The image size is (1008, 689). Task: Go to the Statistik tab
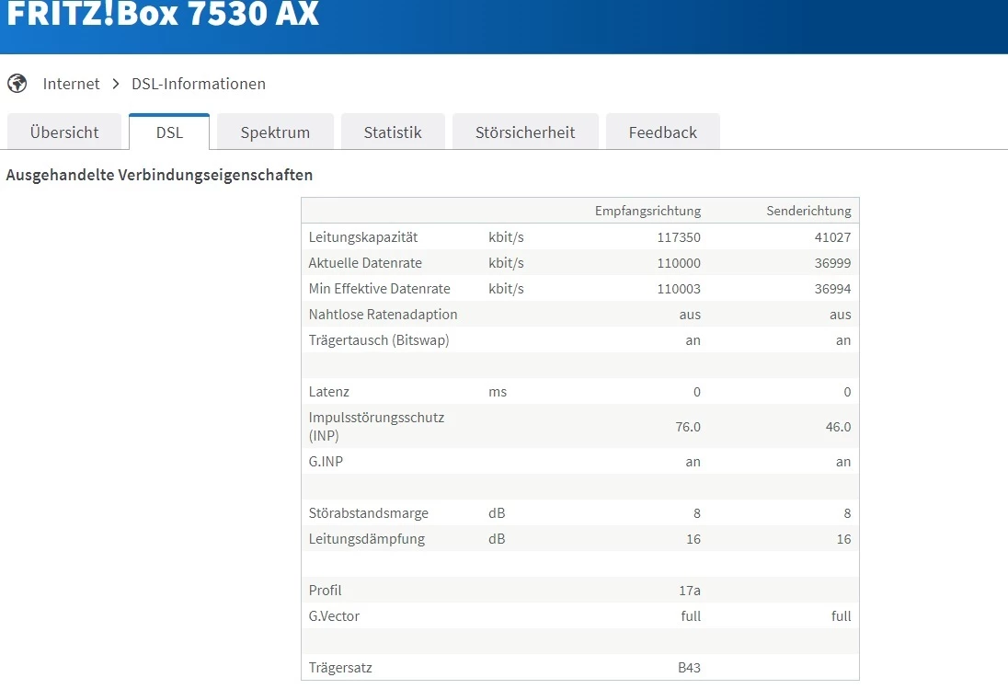393,132
